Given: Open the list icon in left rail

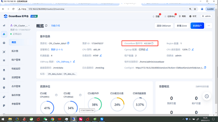Looking at the screenshot, I should click(x=4, y=60).
